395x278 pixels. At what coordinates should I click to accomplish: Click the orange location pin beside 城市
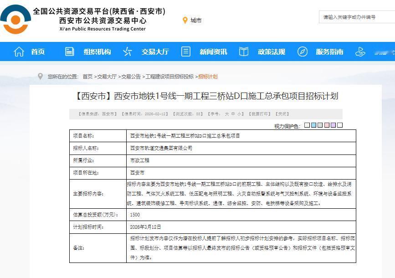tap(185, 21)
